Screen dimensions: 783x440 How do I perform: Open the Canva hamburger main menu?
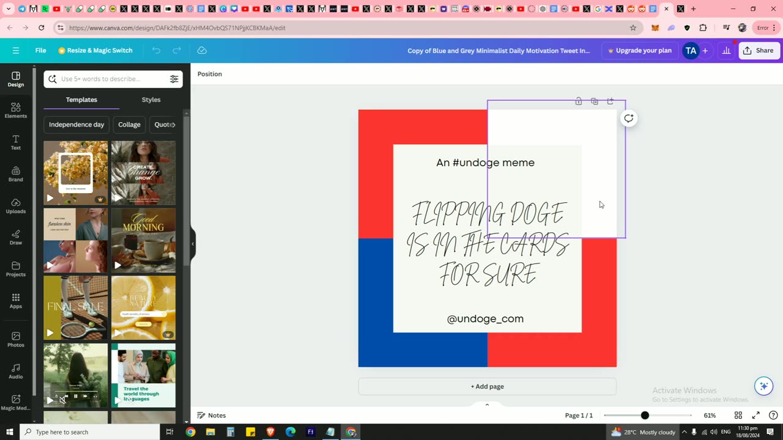pyautogui.click(x=16, y=51)
